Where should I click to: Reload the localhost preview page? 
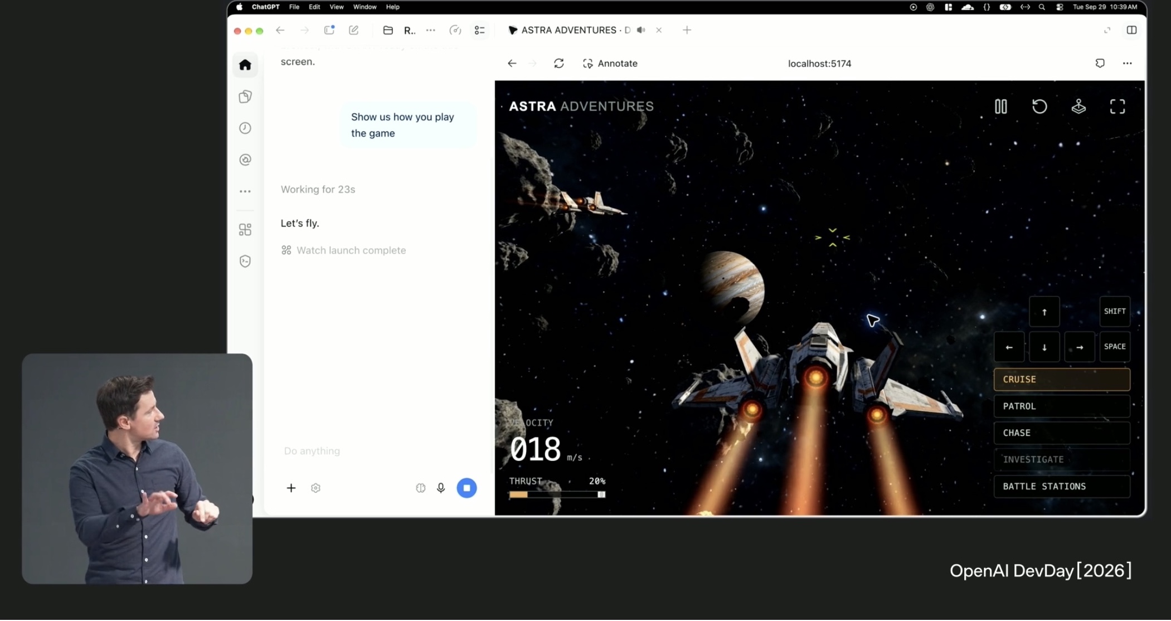click(558, 64)
